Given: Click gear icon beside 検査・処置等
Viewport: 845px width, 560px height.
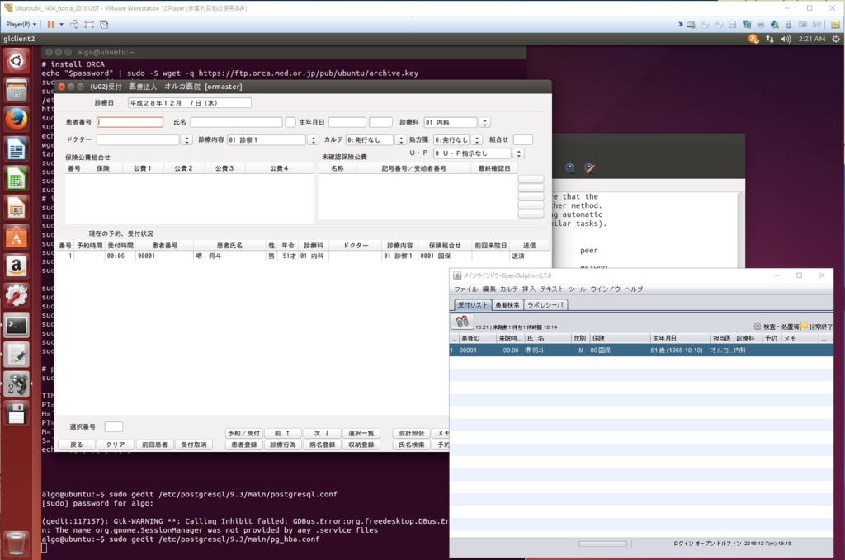Looking at the screenshot, I should (758, 327).
